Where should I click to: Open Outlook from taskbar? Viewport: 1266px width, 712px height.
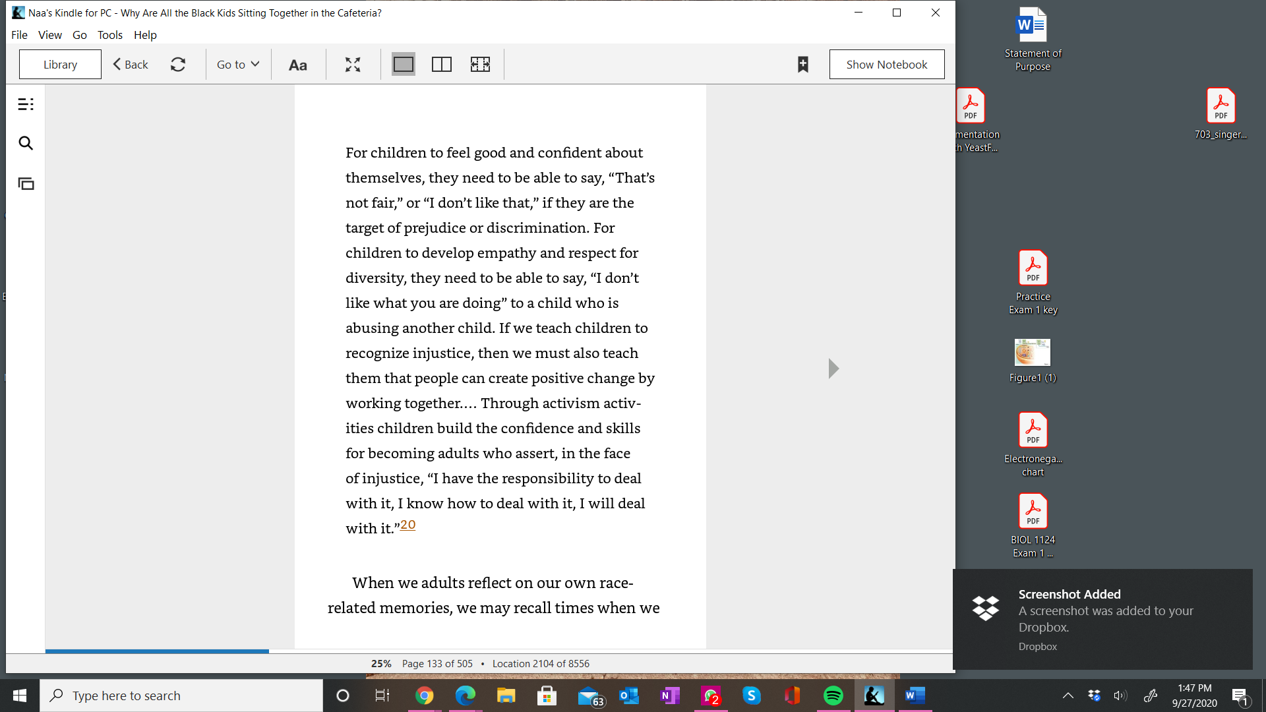coord(629,696)
